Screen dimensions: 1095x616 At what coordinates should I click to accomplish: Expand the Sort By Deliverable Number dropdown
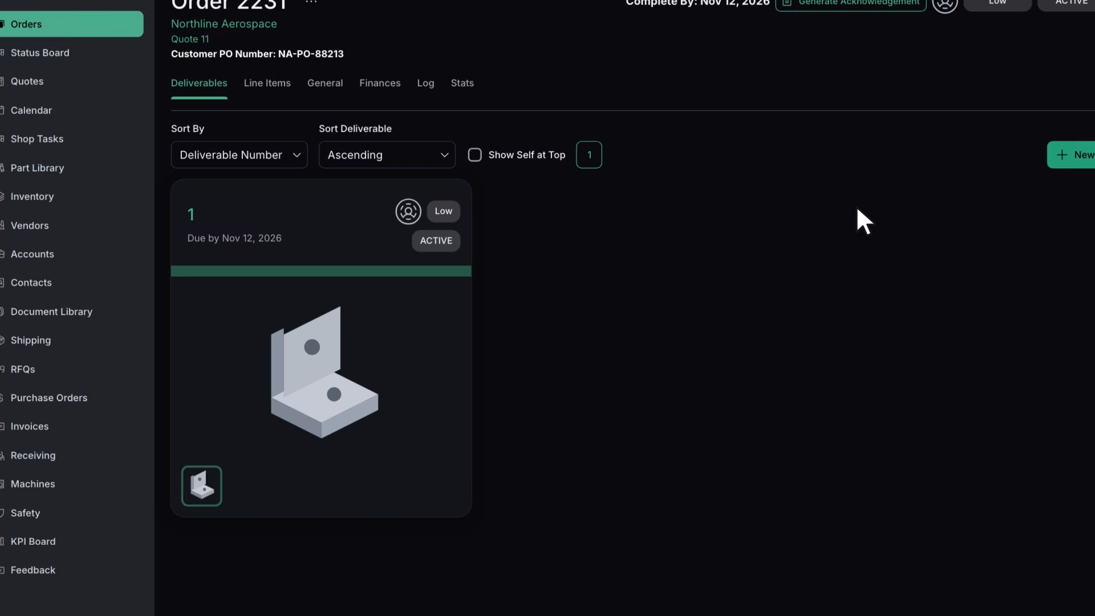(239, 155)
